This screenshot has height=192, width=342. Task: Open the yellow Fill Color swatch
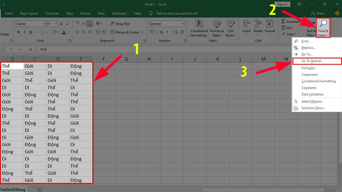point(54,32)
